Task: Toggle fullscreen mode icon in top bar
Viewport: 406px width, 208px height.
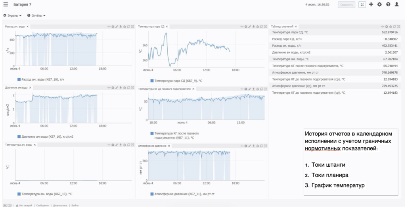Action: (362, 4)
